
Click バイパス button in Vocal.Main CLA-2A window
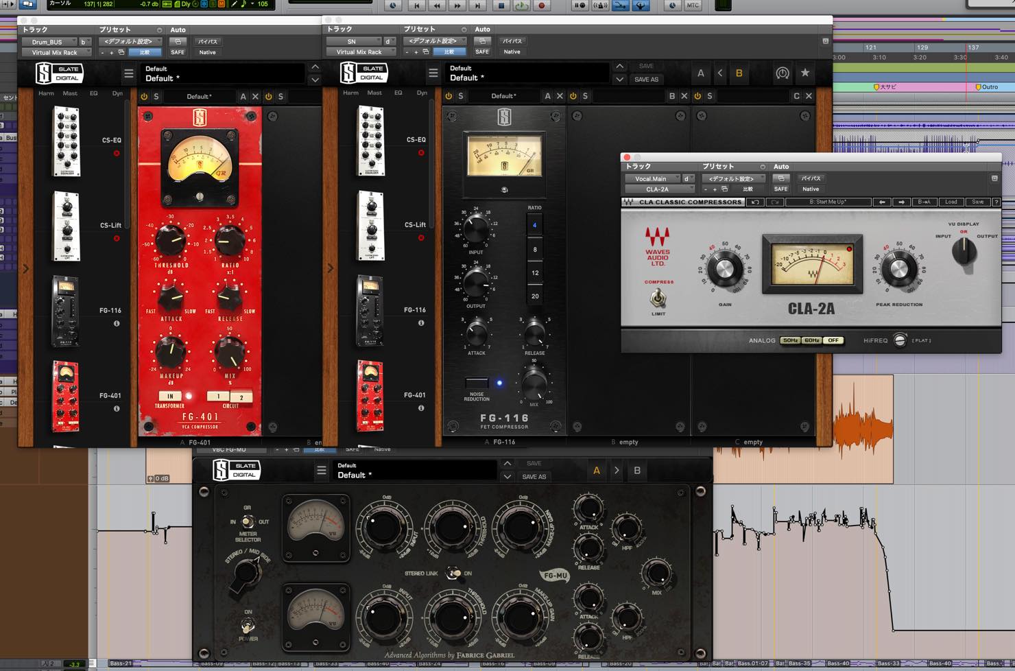click(811, 178)
